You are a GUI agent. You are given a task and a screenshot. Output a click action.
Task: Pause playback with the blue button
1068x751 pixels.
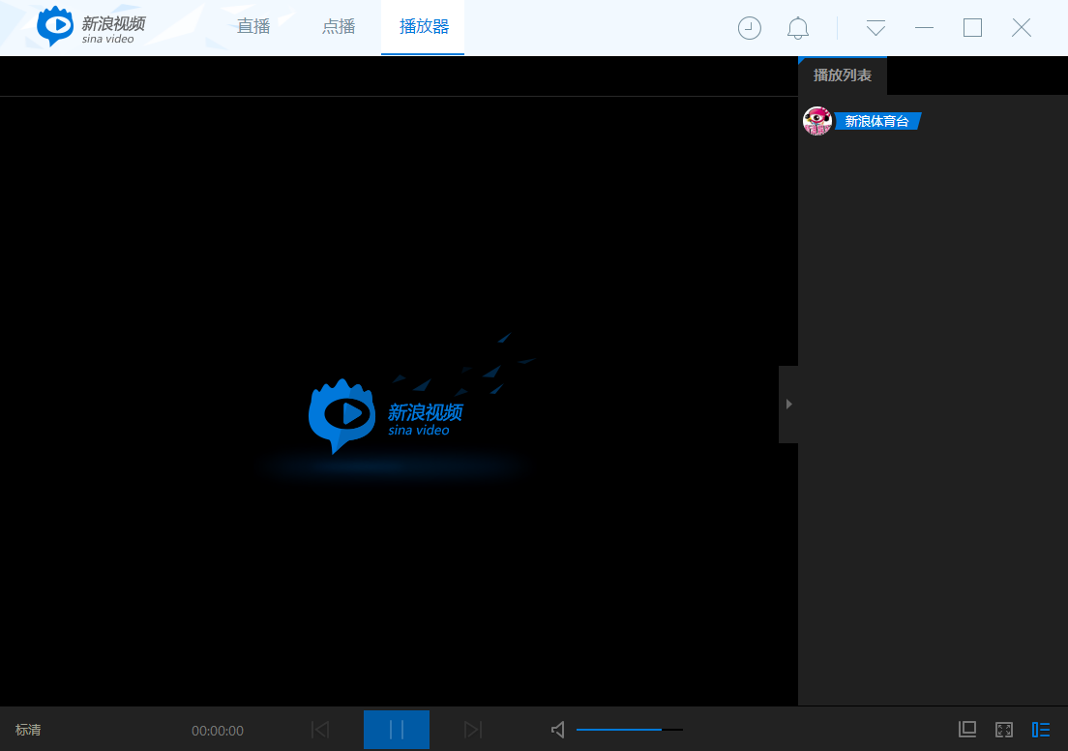coord(397,730)
